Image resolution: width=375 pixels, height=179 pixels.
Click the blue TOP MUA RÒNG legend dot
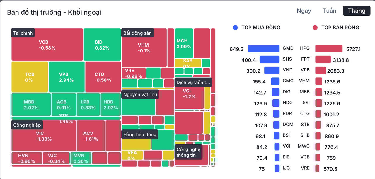pos(235,28)
